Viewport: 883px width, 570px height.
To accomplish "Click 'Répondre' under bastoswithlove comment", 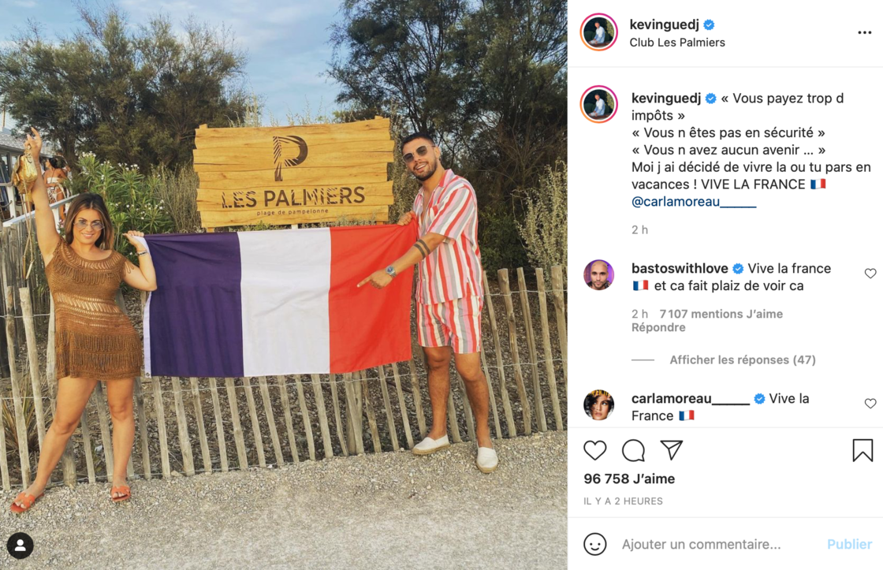I will pos(658,327).
